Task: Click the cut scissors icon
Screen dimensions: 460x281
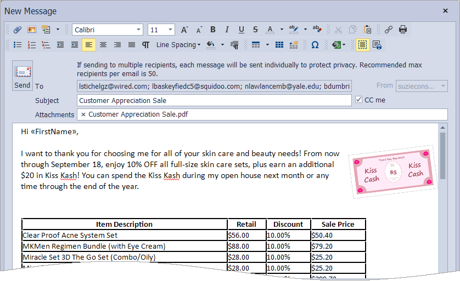Action: click(x=338, y=30)
